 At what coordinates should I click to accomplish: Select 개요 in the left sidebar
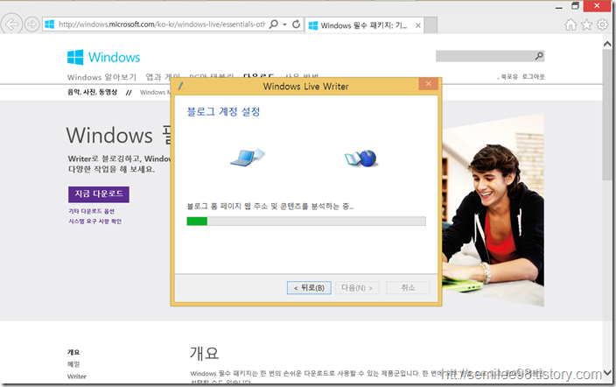pos(73,352)
